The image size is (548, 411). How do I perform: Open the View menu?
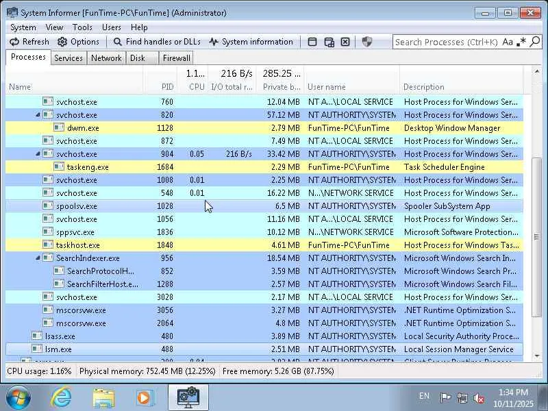tap(54, 27)
